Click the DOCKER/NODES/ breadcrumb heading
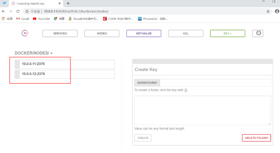Viewport: 280px width, 153px height. click(32, 53)
